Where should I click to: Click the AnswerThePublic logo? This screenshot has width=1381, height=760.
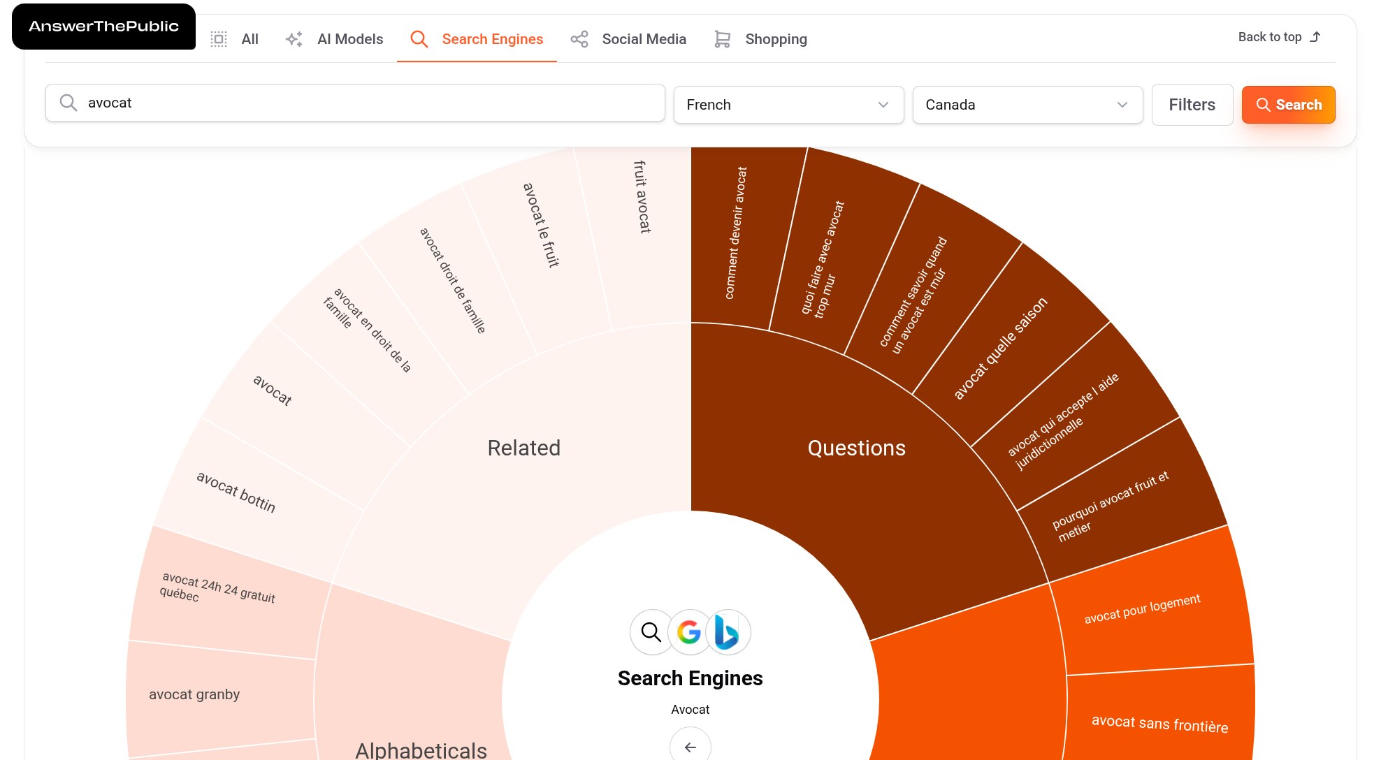(103, 27)
